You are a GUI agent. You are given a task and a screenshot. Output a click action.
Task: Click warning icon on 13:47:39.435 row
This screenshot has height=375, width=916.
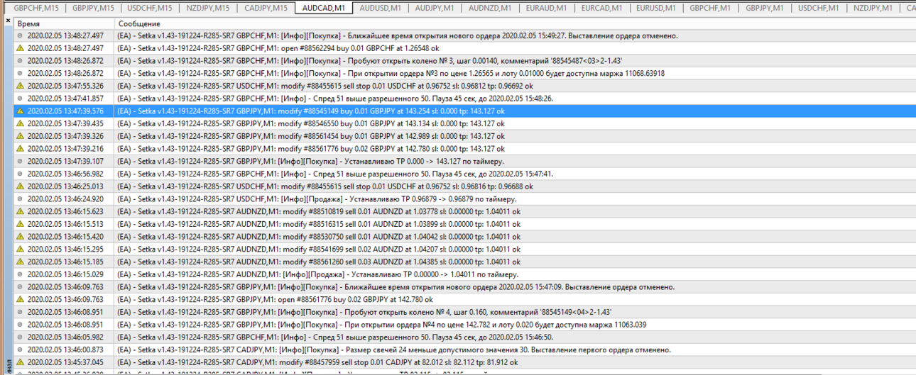20,123
